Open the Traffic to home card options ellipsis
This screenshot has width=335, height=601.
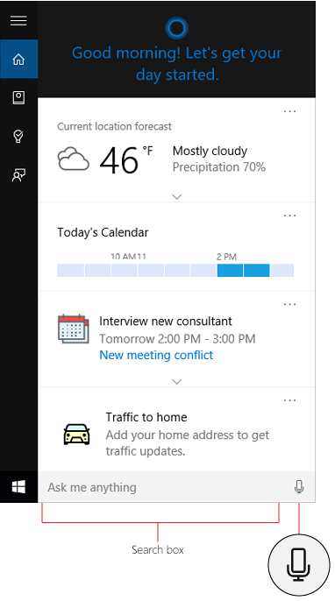[x=289, y=400]
